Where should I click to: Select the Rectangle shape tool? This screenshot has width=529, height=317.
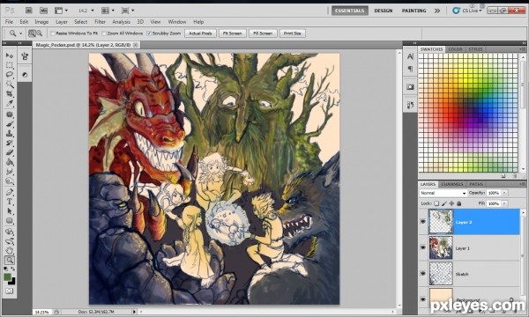[10, 221]
